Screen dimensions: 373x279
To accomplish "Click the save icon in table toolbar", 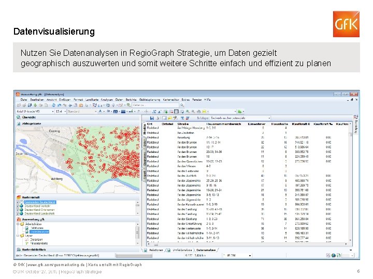I will point(152,118).
